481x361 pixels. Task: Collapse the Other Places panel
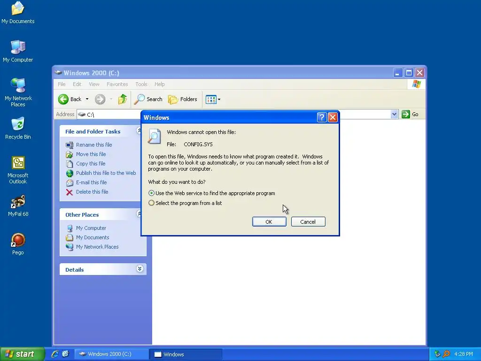pos(139,214)
